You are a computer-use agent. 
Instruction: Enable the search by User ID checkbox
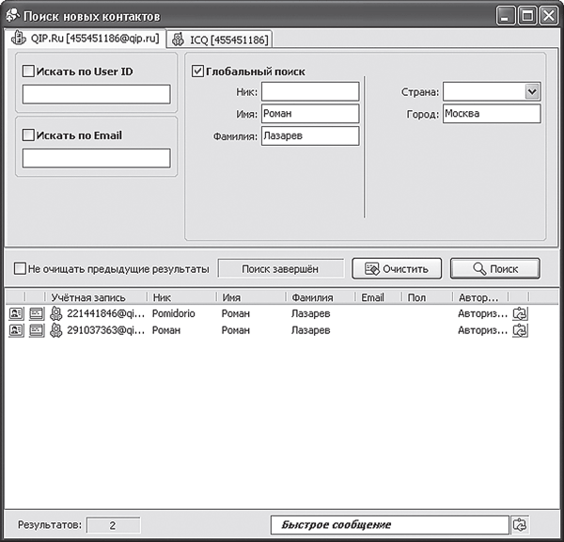point(28,72)
